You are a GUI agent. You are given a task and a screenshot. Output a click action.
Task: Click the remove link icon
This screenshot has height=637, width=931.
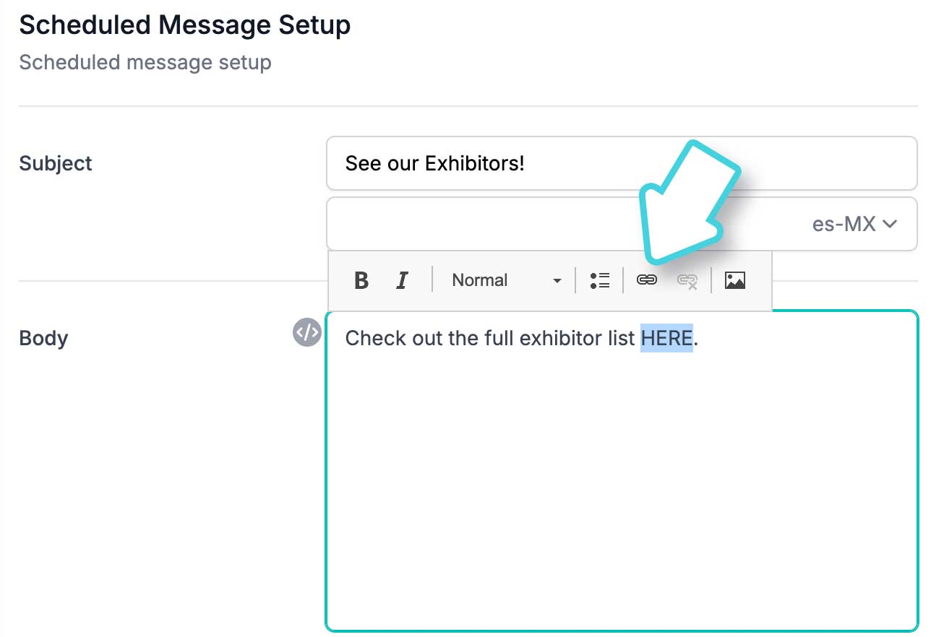[687, 281]
